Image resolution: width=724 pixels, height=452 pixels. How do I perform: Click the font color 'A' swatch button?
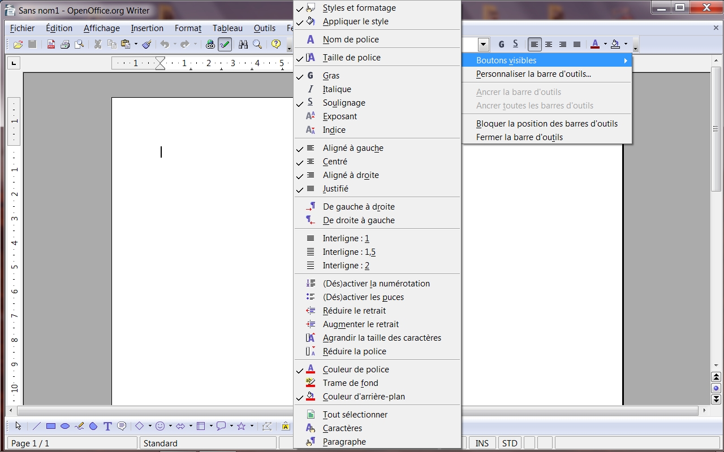pyautogui.click(x=595, y=44)
